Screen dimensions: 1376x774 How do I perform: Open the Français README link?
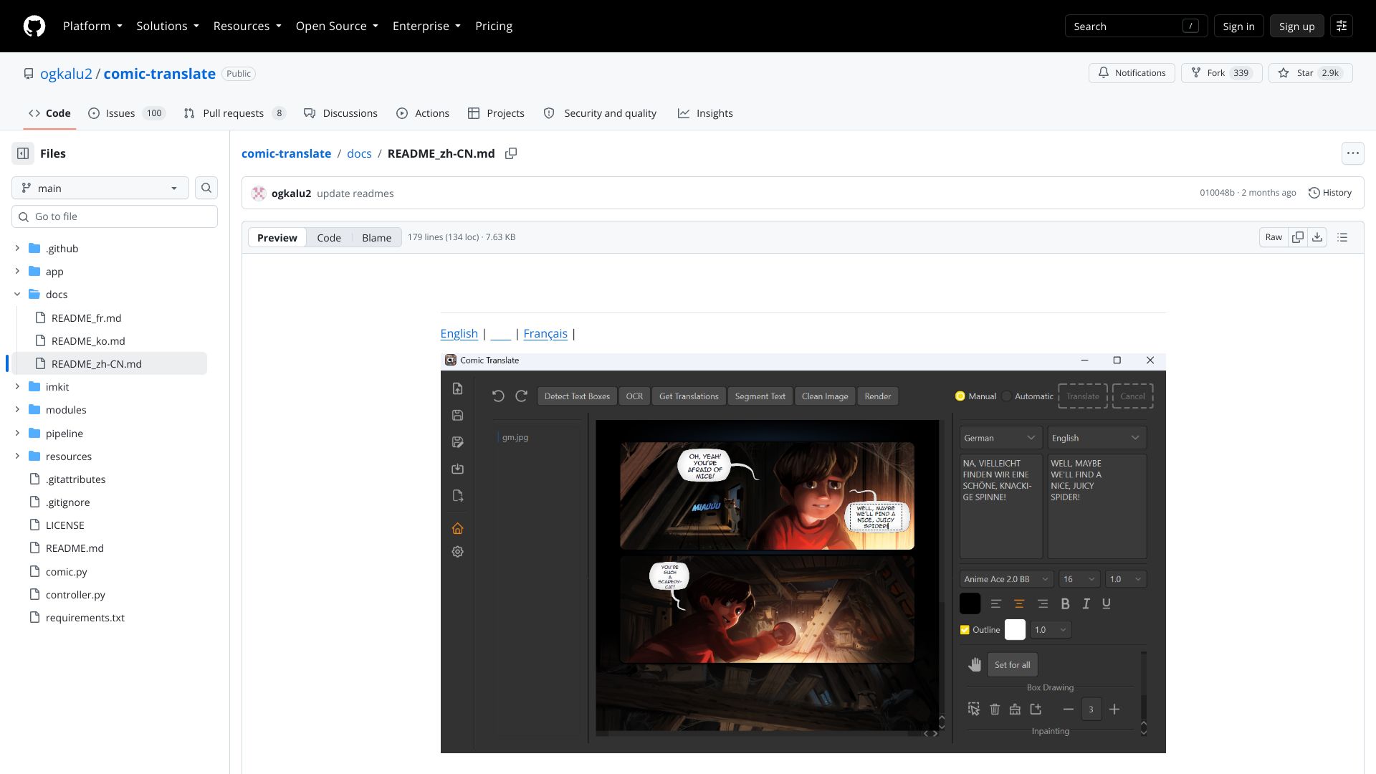[x=545, y=334]
